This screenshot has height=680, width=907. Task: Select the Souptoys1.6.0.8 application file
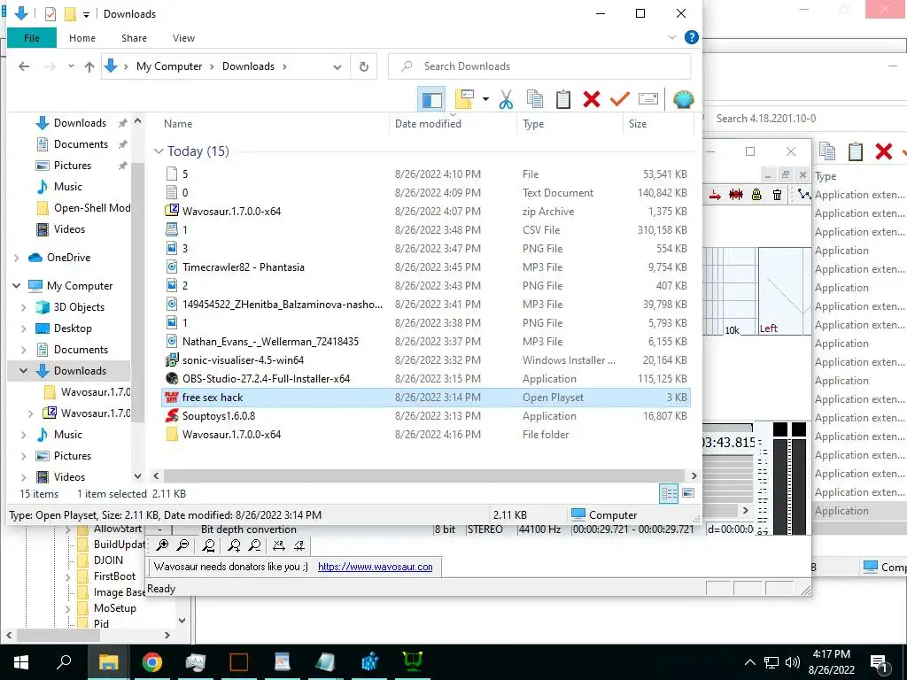(x=425, y=416)
